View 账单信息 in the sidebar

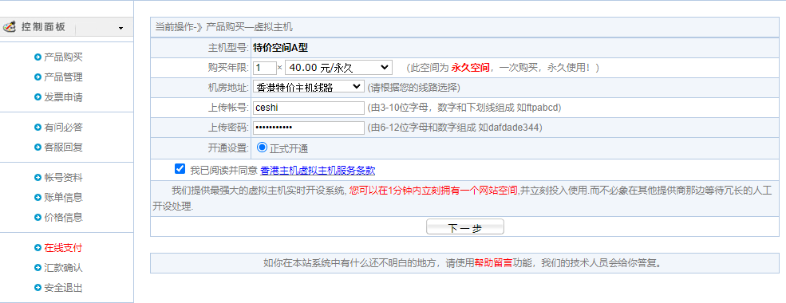(63, 197)
